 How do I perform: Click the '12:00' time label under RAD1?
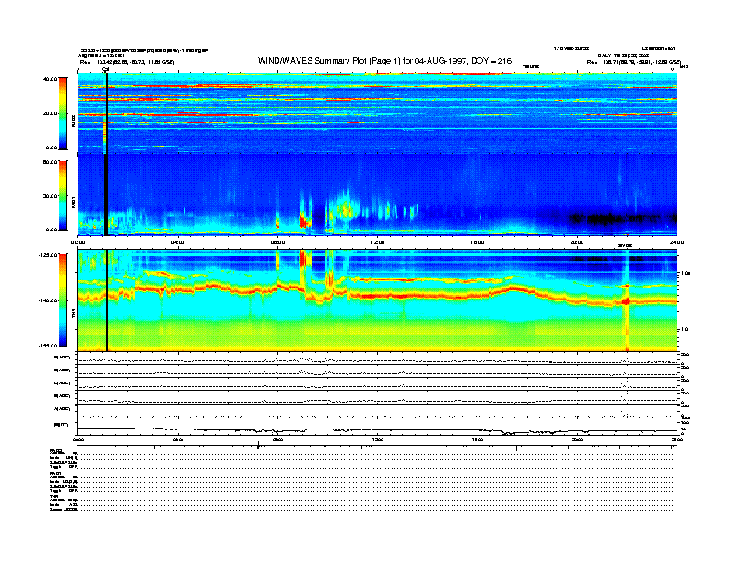click(378, 242)
